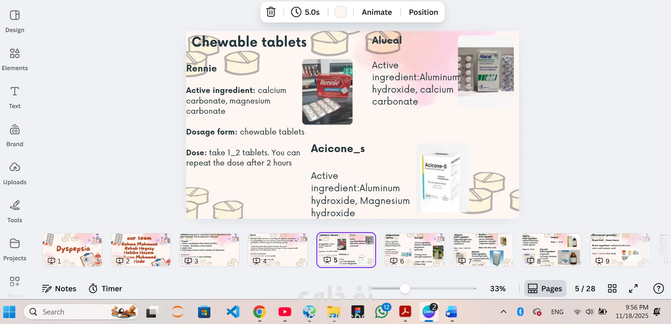The width and height of the screenshot is (671, 324).
Task: Open YouTube from the taskbar
Action: point(285,312)
